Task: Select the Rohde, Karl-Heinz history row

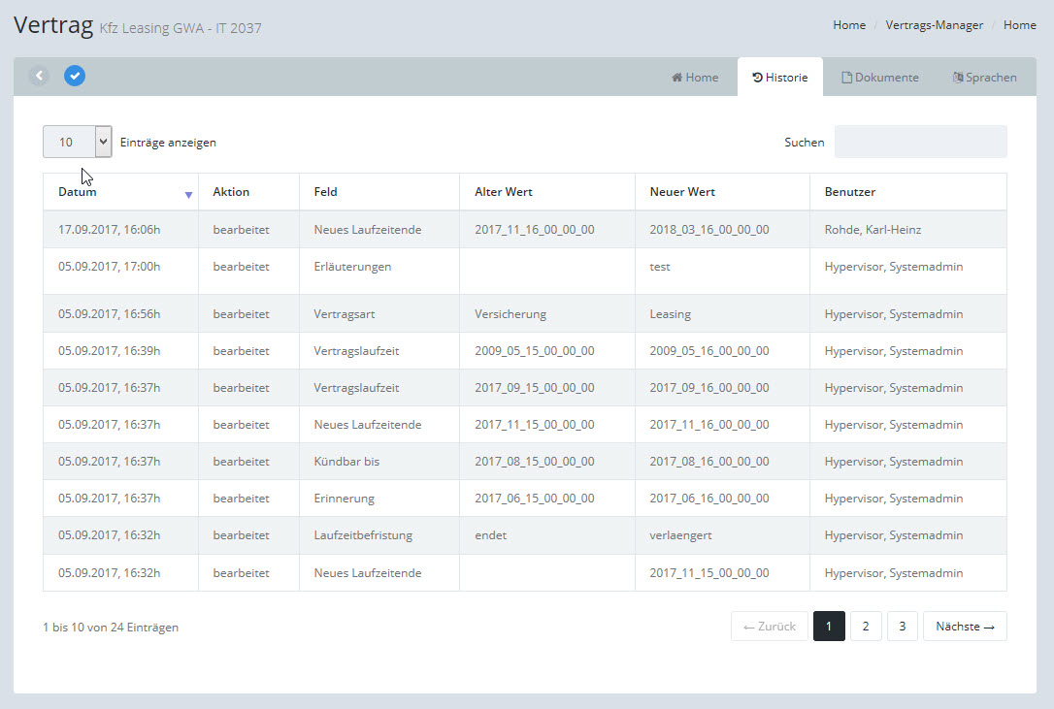Action: [x=524, y=230]
